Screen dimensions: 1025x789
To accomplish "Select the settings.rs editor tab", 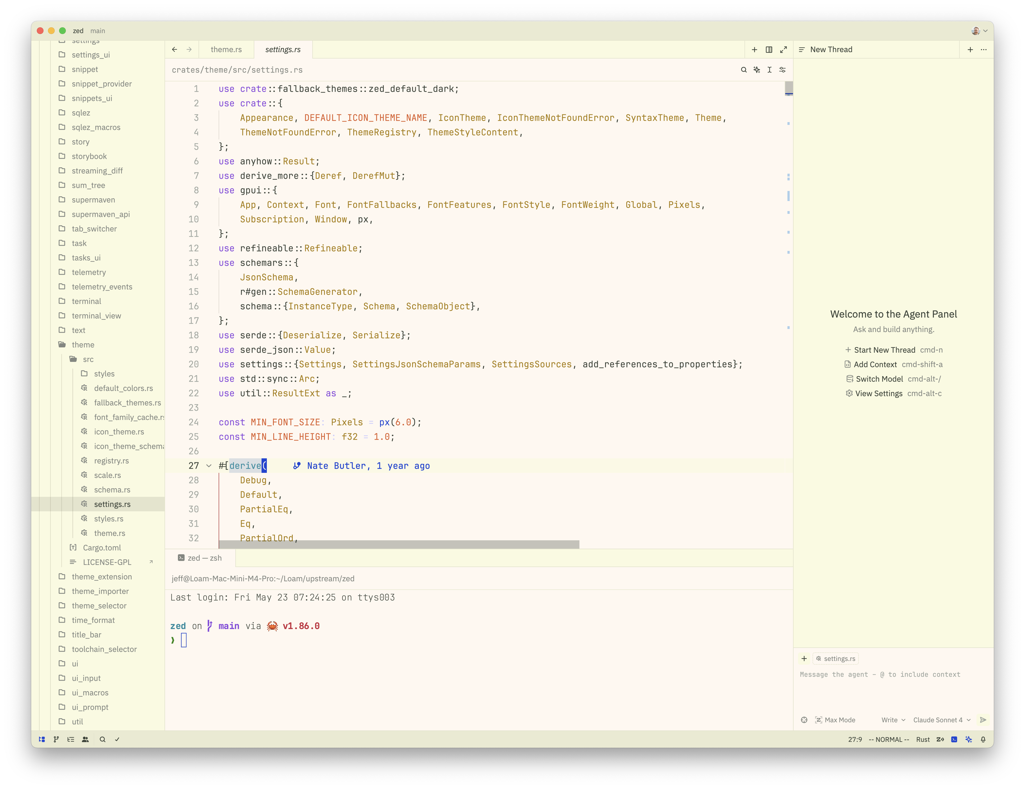I will tap(282, 49).
